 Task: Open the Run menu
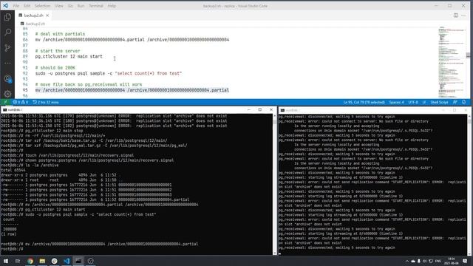tap(81, 6)
